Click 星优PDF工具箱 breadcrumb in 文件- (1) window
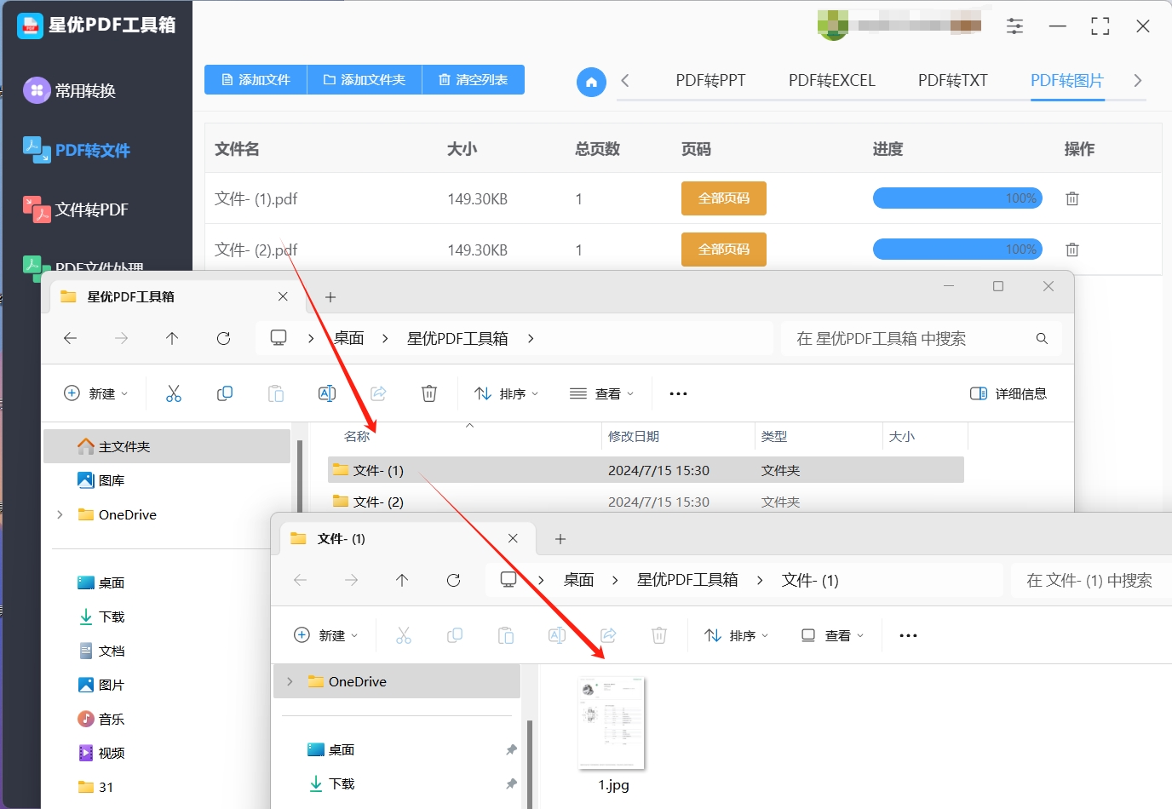 click(687, 580)
